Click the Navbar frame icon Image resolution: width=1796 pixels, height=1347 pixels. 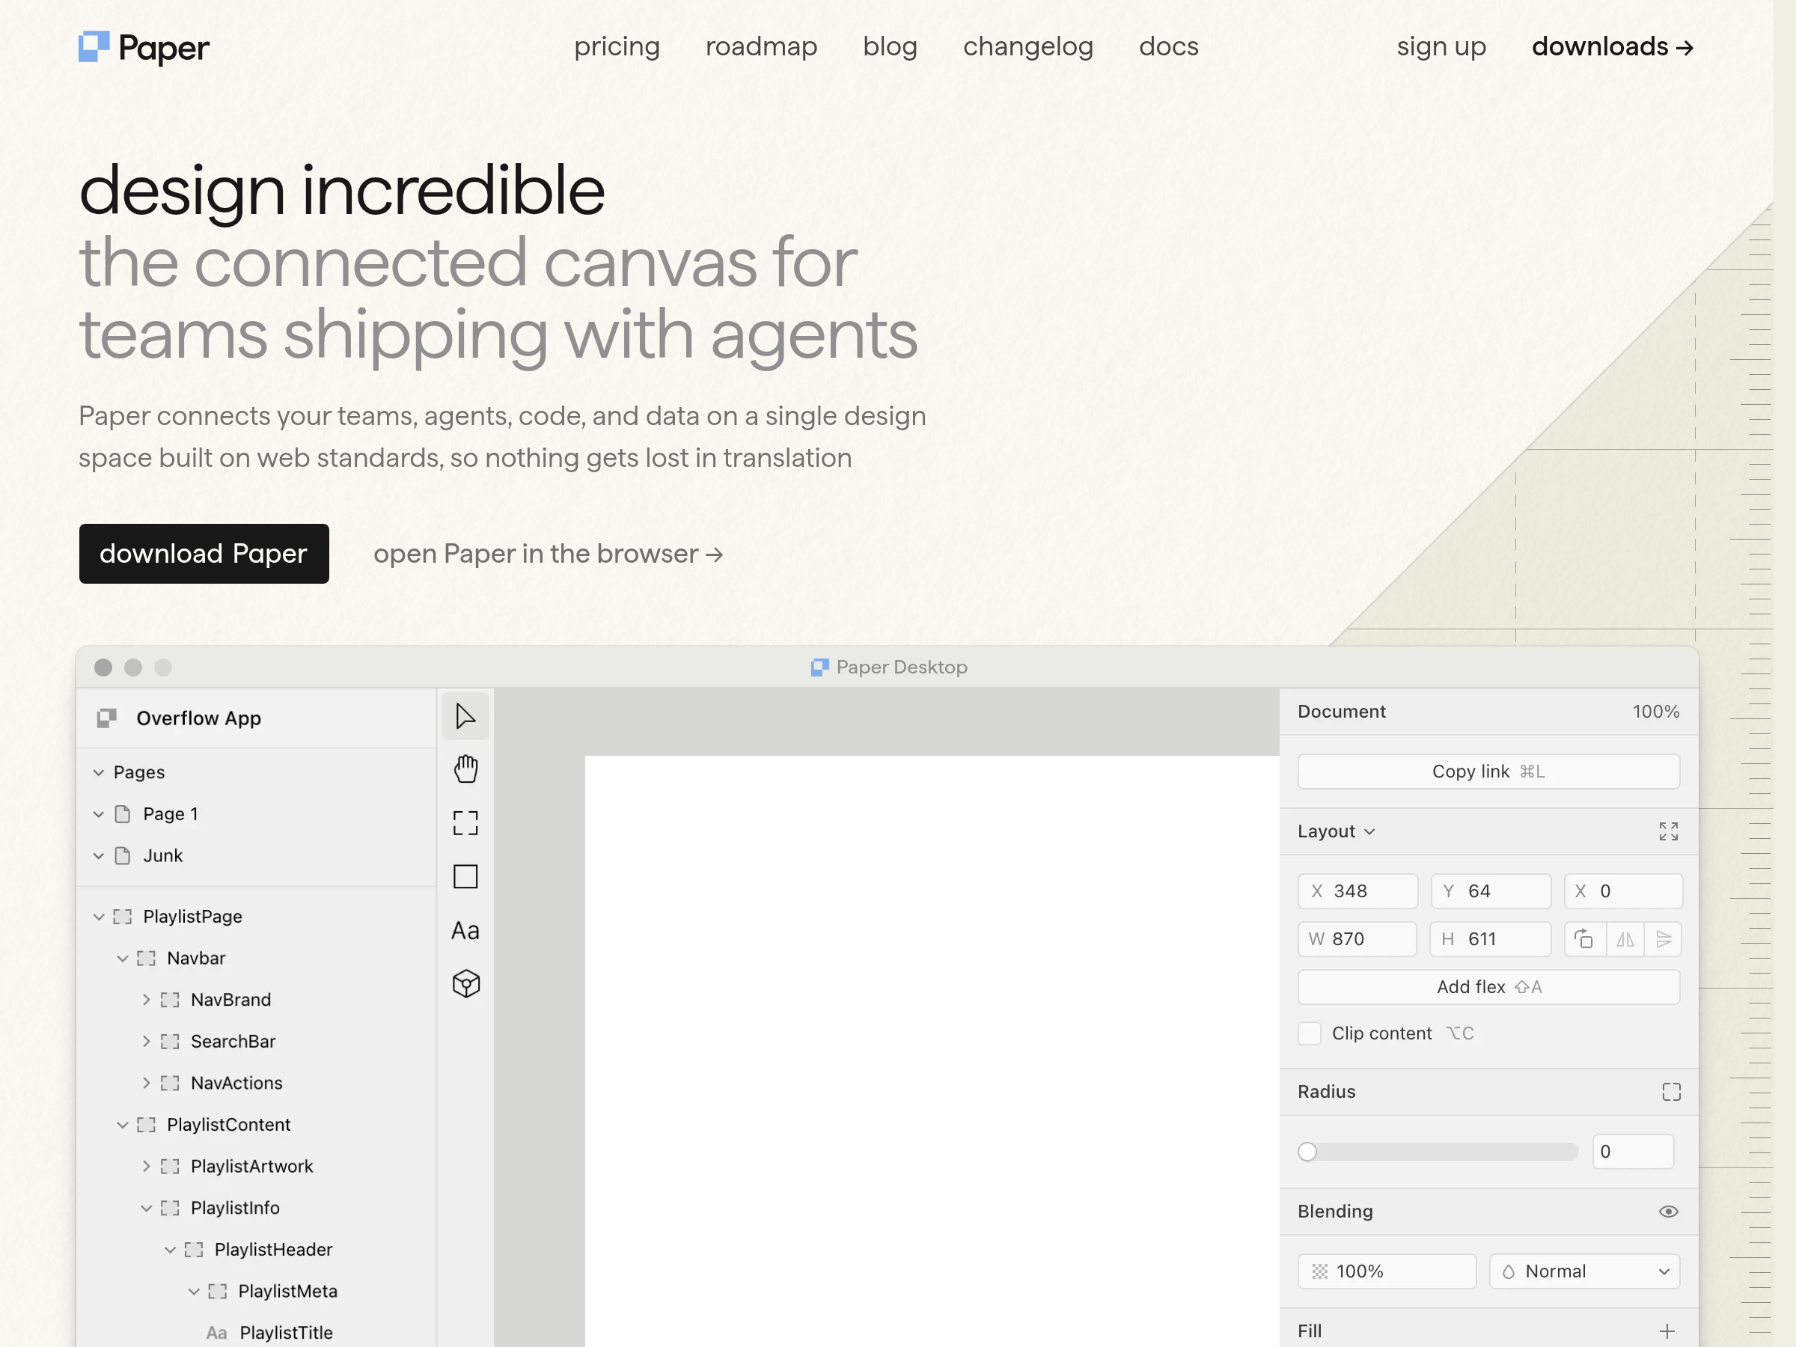tap(146, 958)
